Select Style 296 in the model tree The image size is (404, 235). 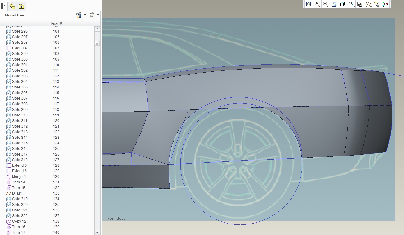20,31
